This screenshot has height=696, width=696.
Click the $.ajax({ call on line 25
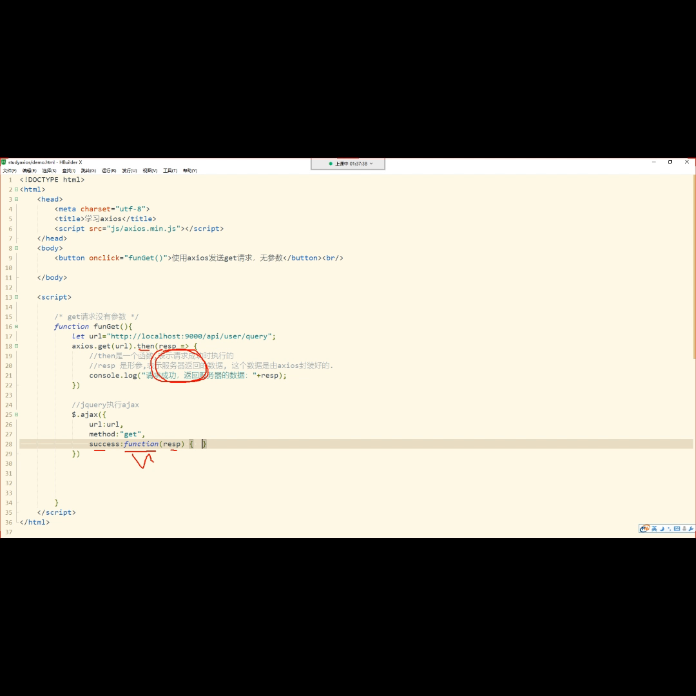89,414
